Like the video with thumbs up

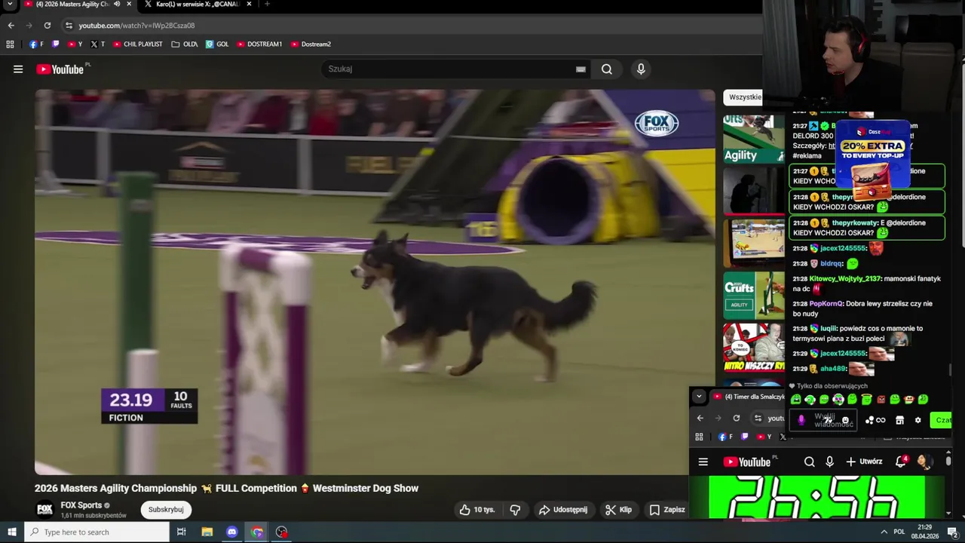[477, 510]
